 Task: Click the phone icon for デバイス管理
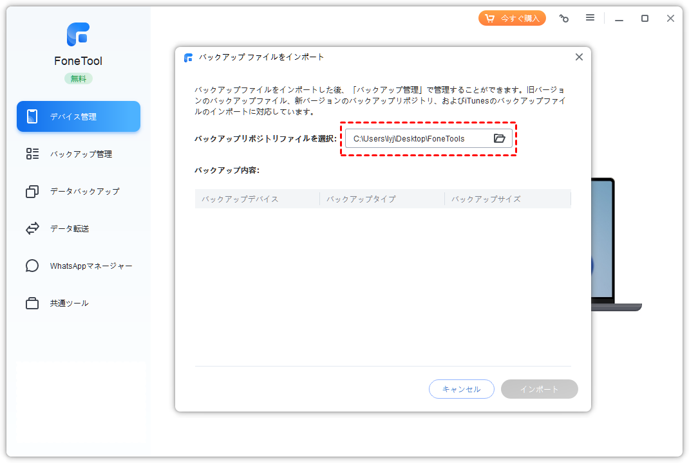[x=32, y=116]
